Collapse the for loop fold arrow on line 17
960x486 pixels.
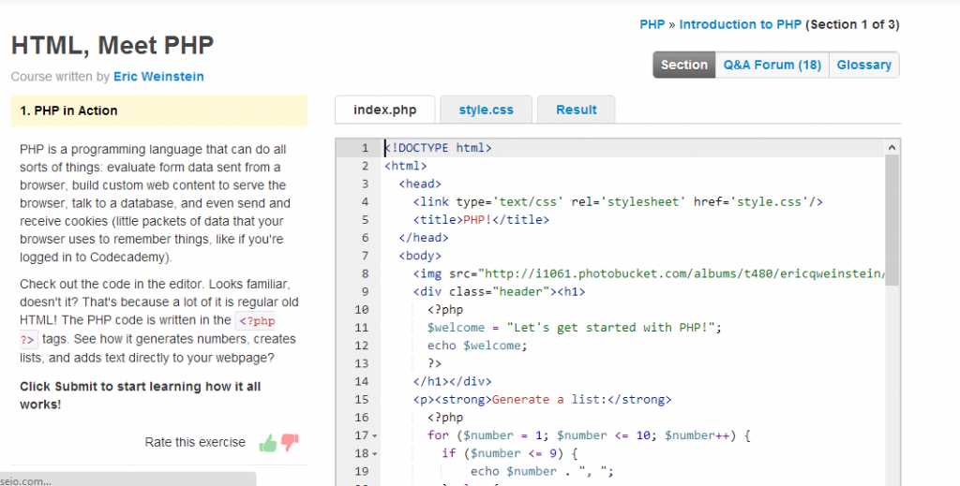pos(375,435)
